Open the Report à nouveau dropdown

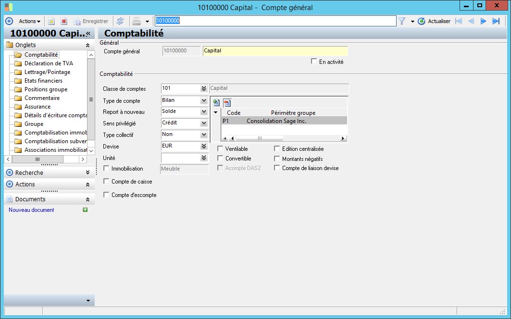[x=204, y=111]
